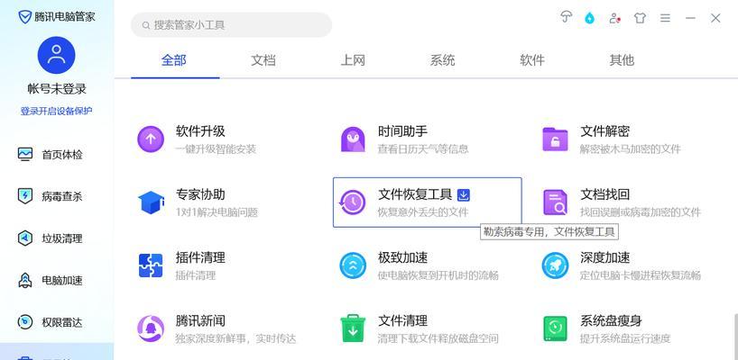The image size is (738, 360).
Task: Click the 系统盘瘦身 green disk icon
Action: click(x=556, y=328)
